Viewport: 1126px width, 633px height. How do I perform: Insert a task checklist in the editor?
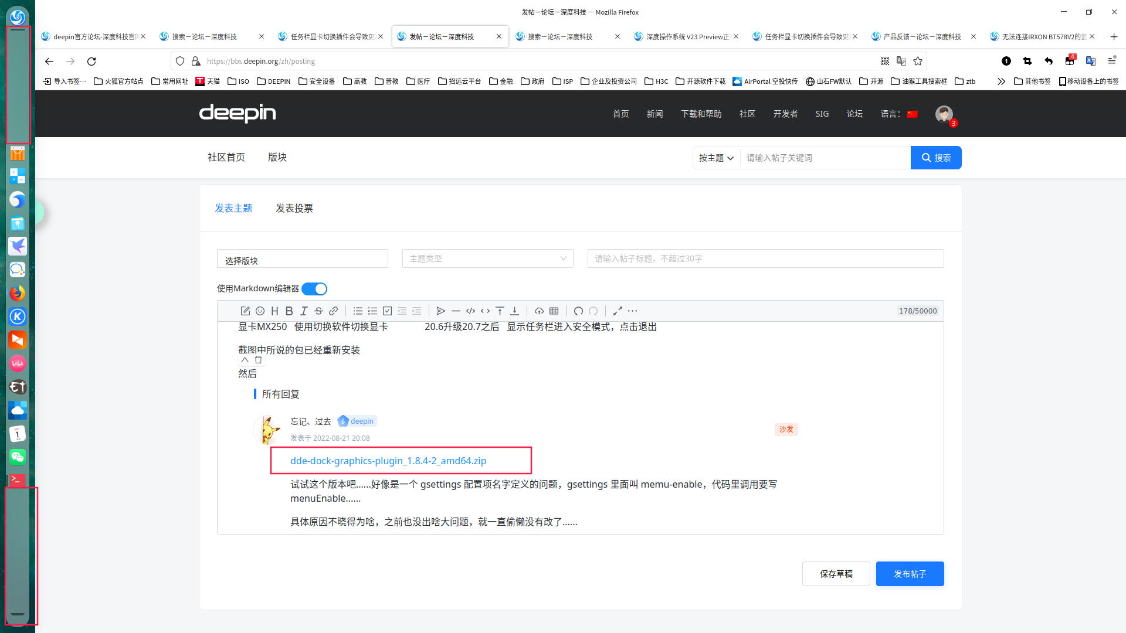click(387, 311)
